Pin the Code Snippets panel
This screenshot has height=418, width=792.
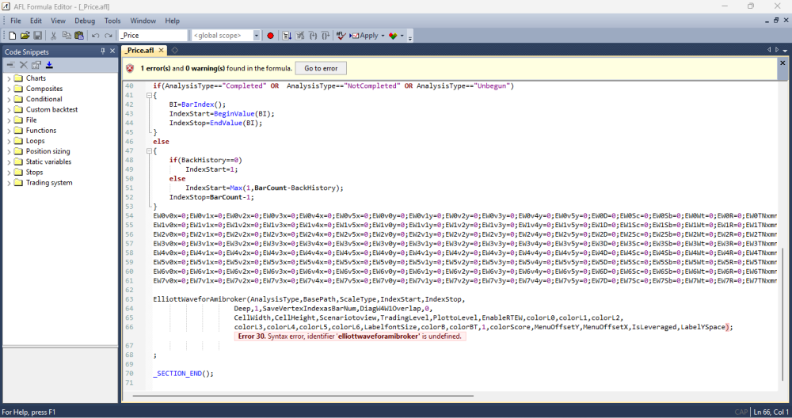click(102, 51)
